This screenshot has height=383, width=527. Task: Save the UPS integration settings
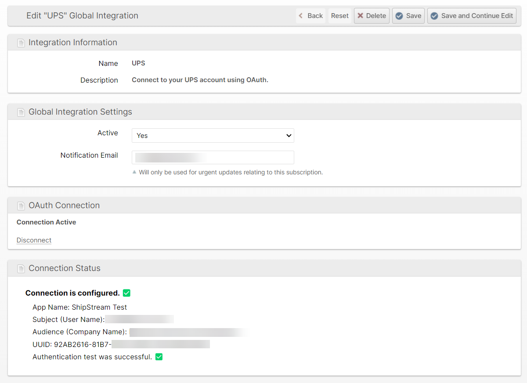[x=408, y=16]
